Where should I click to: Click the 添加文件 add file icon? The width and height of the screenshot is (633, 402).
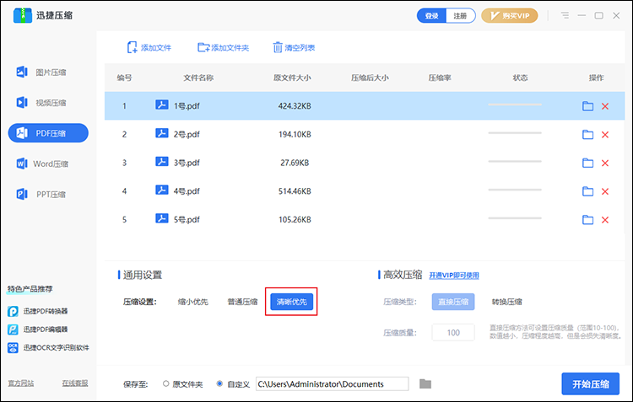(x=132, y=48)
